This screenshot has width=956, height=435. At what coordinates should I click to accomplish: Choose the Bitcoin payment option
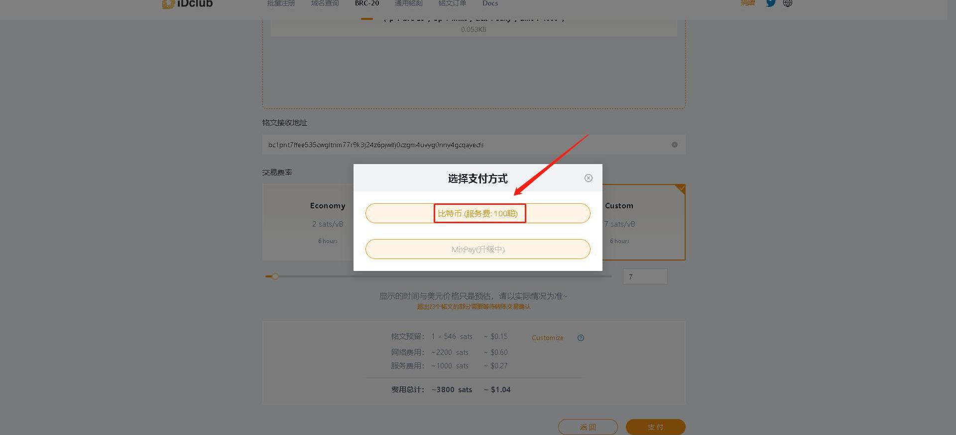[x=478, y=213]
